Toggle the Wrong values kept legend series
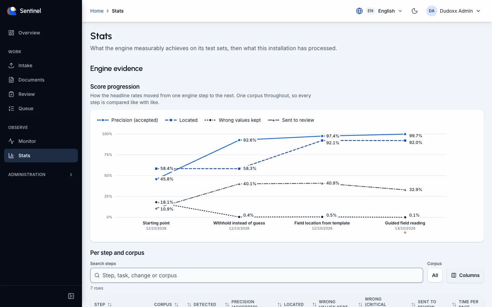The width and height of the screenshot is (492, 307). [x=233, y=120]
